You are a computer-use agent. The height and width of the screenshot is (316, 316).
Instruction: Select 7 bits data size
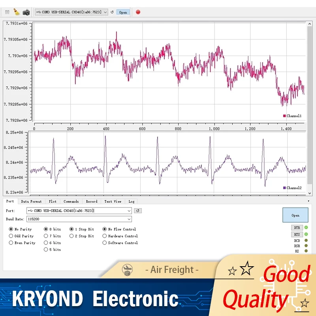click(52, 236)
